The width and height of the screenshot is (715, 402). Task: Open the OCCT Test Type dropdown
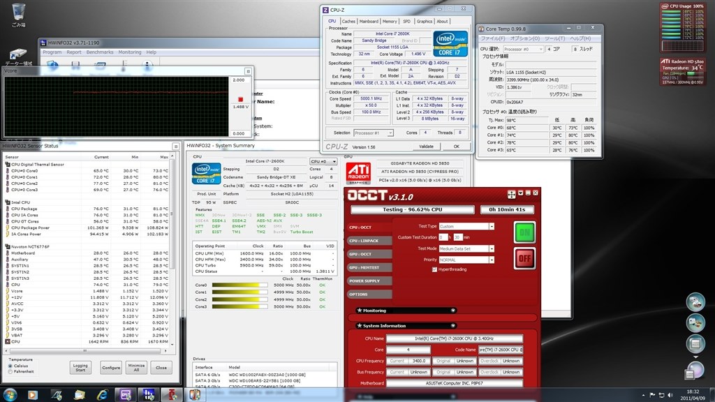pos(492,227)
